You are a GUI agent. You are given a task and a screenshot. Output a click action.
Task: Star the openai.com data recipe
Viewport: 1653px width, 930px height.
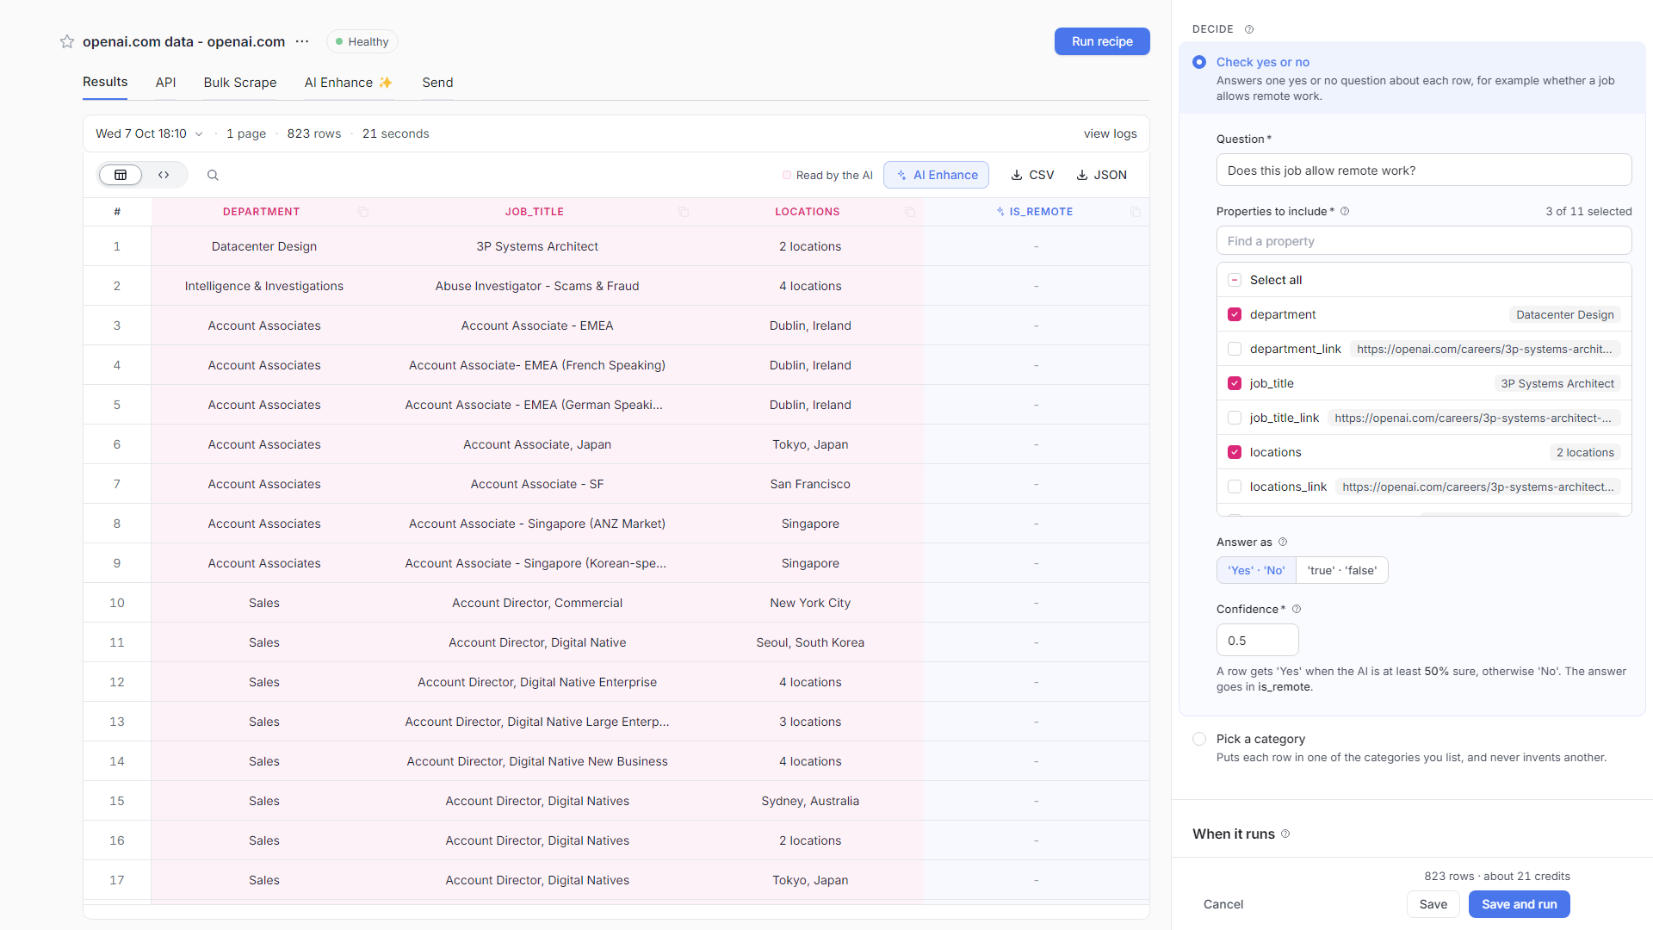tap(66, 41)
